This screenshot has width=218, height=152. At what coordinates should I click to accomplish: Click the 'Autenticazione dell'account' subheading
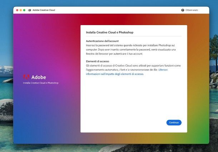(x=102, y=41)
